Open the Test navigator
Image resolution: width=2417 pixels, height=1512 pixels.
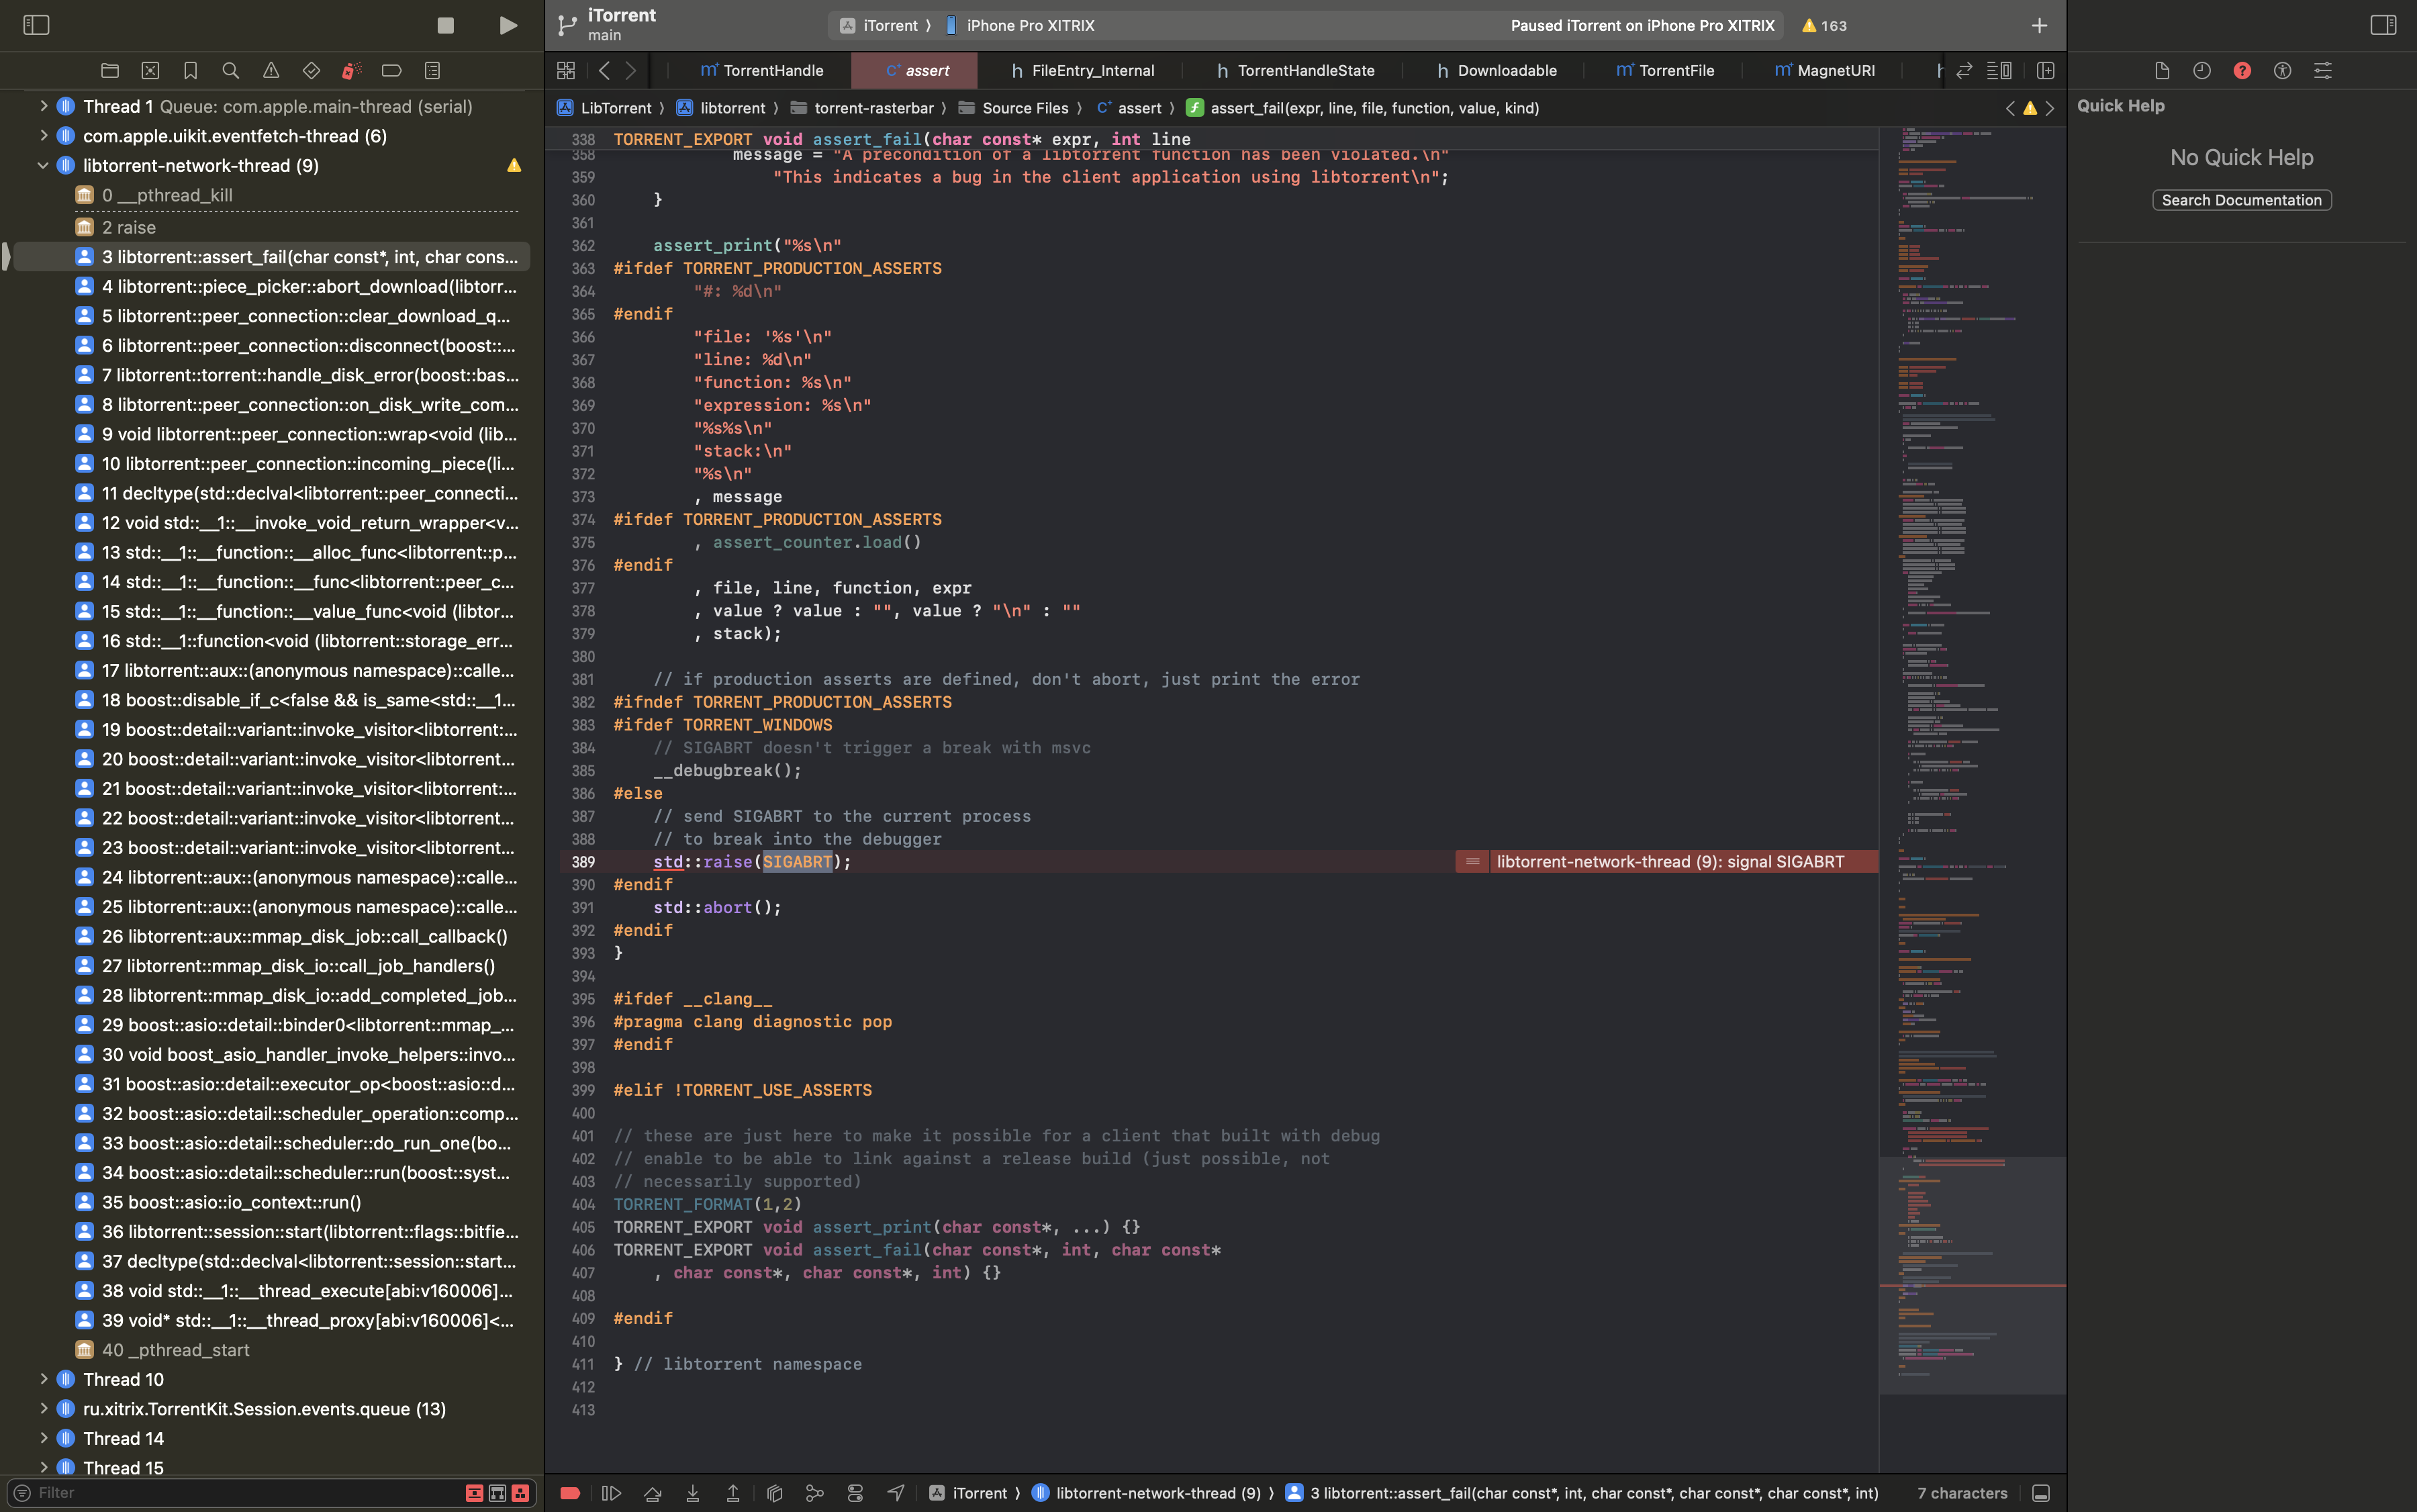[x=311, y=70]
